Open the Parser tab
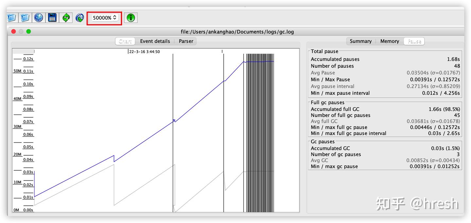This screenshot has width=471, height=223. pyautogui.click(x=186, y=41)
